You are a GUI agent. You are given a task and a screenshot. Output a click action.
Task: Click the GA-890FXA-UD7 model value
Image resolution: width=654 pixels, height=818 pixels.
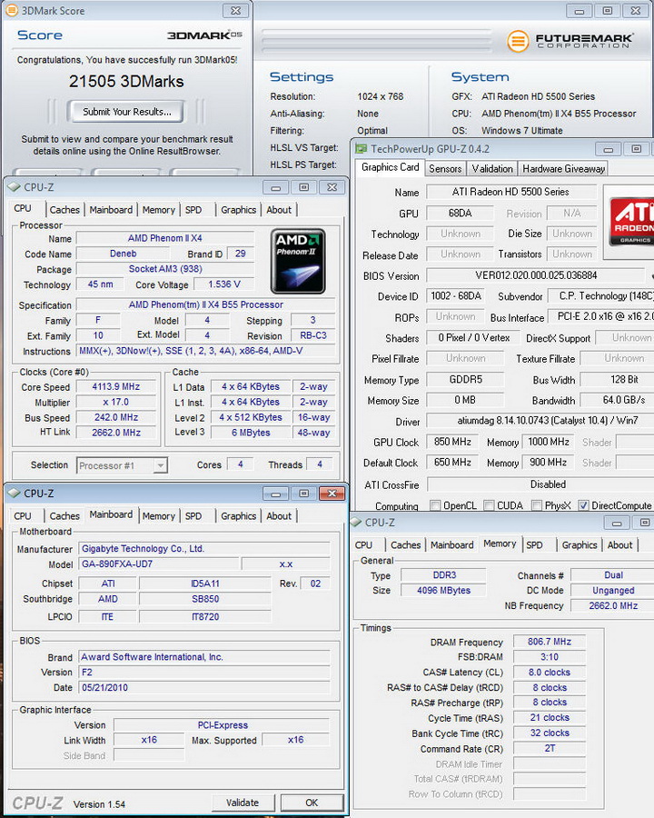[159, 564]
